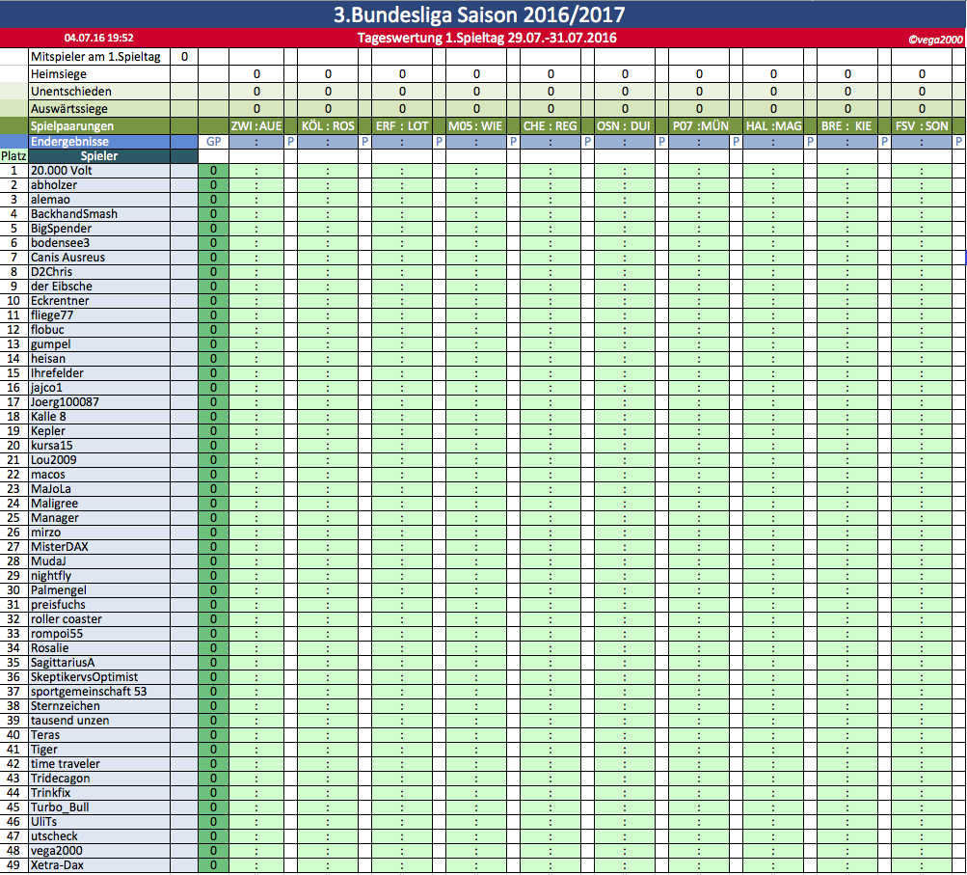Select the 'OSN : DUI' match header

(625, 126)
